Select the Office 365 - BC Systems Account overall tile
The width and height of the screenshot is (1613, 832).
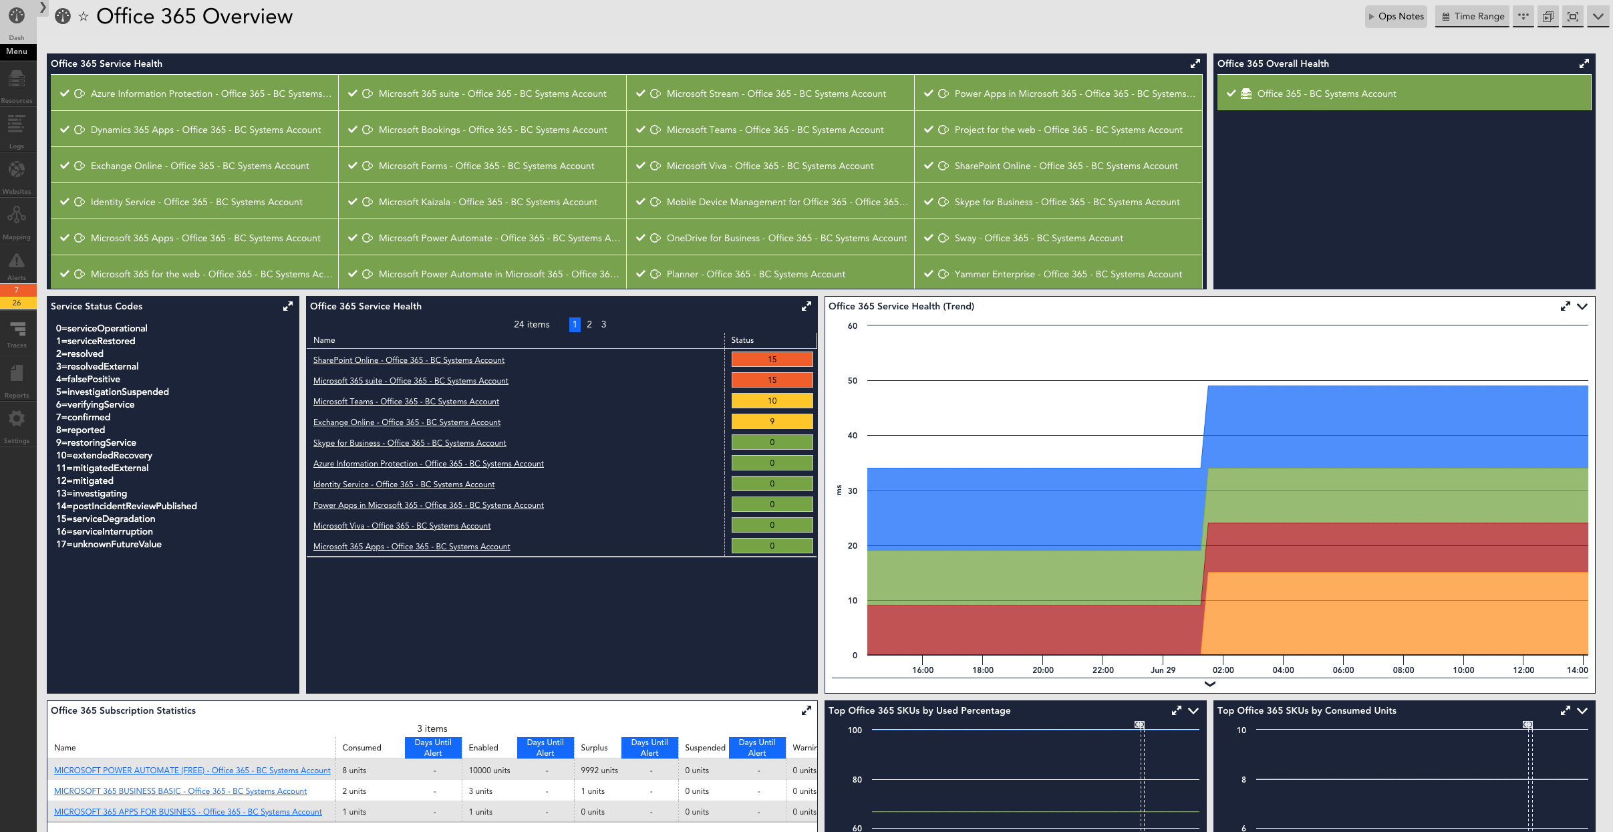pos(1404,94)
